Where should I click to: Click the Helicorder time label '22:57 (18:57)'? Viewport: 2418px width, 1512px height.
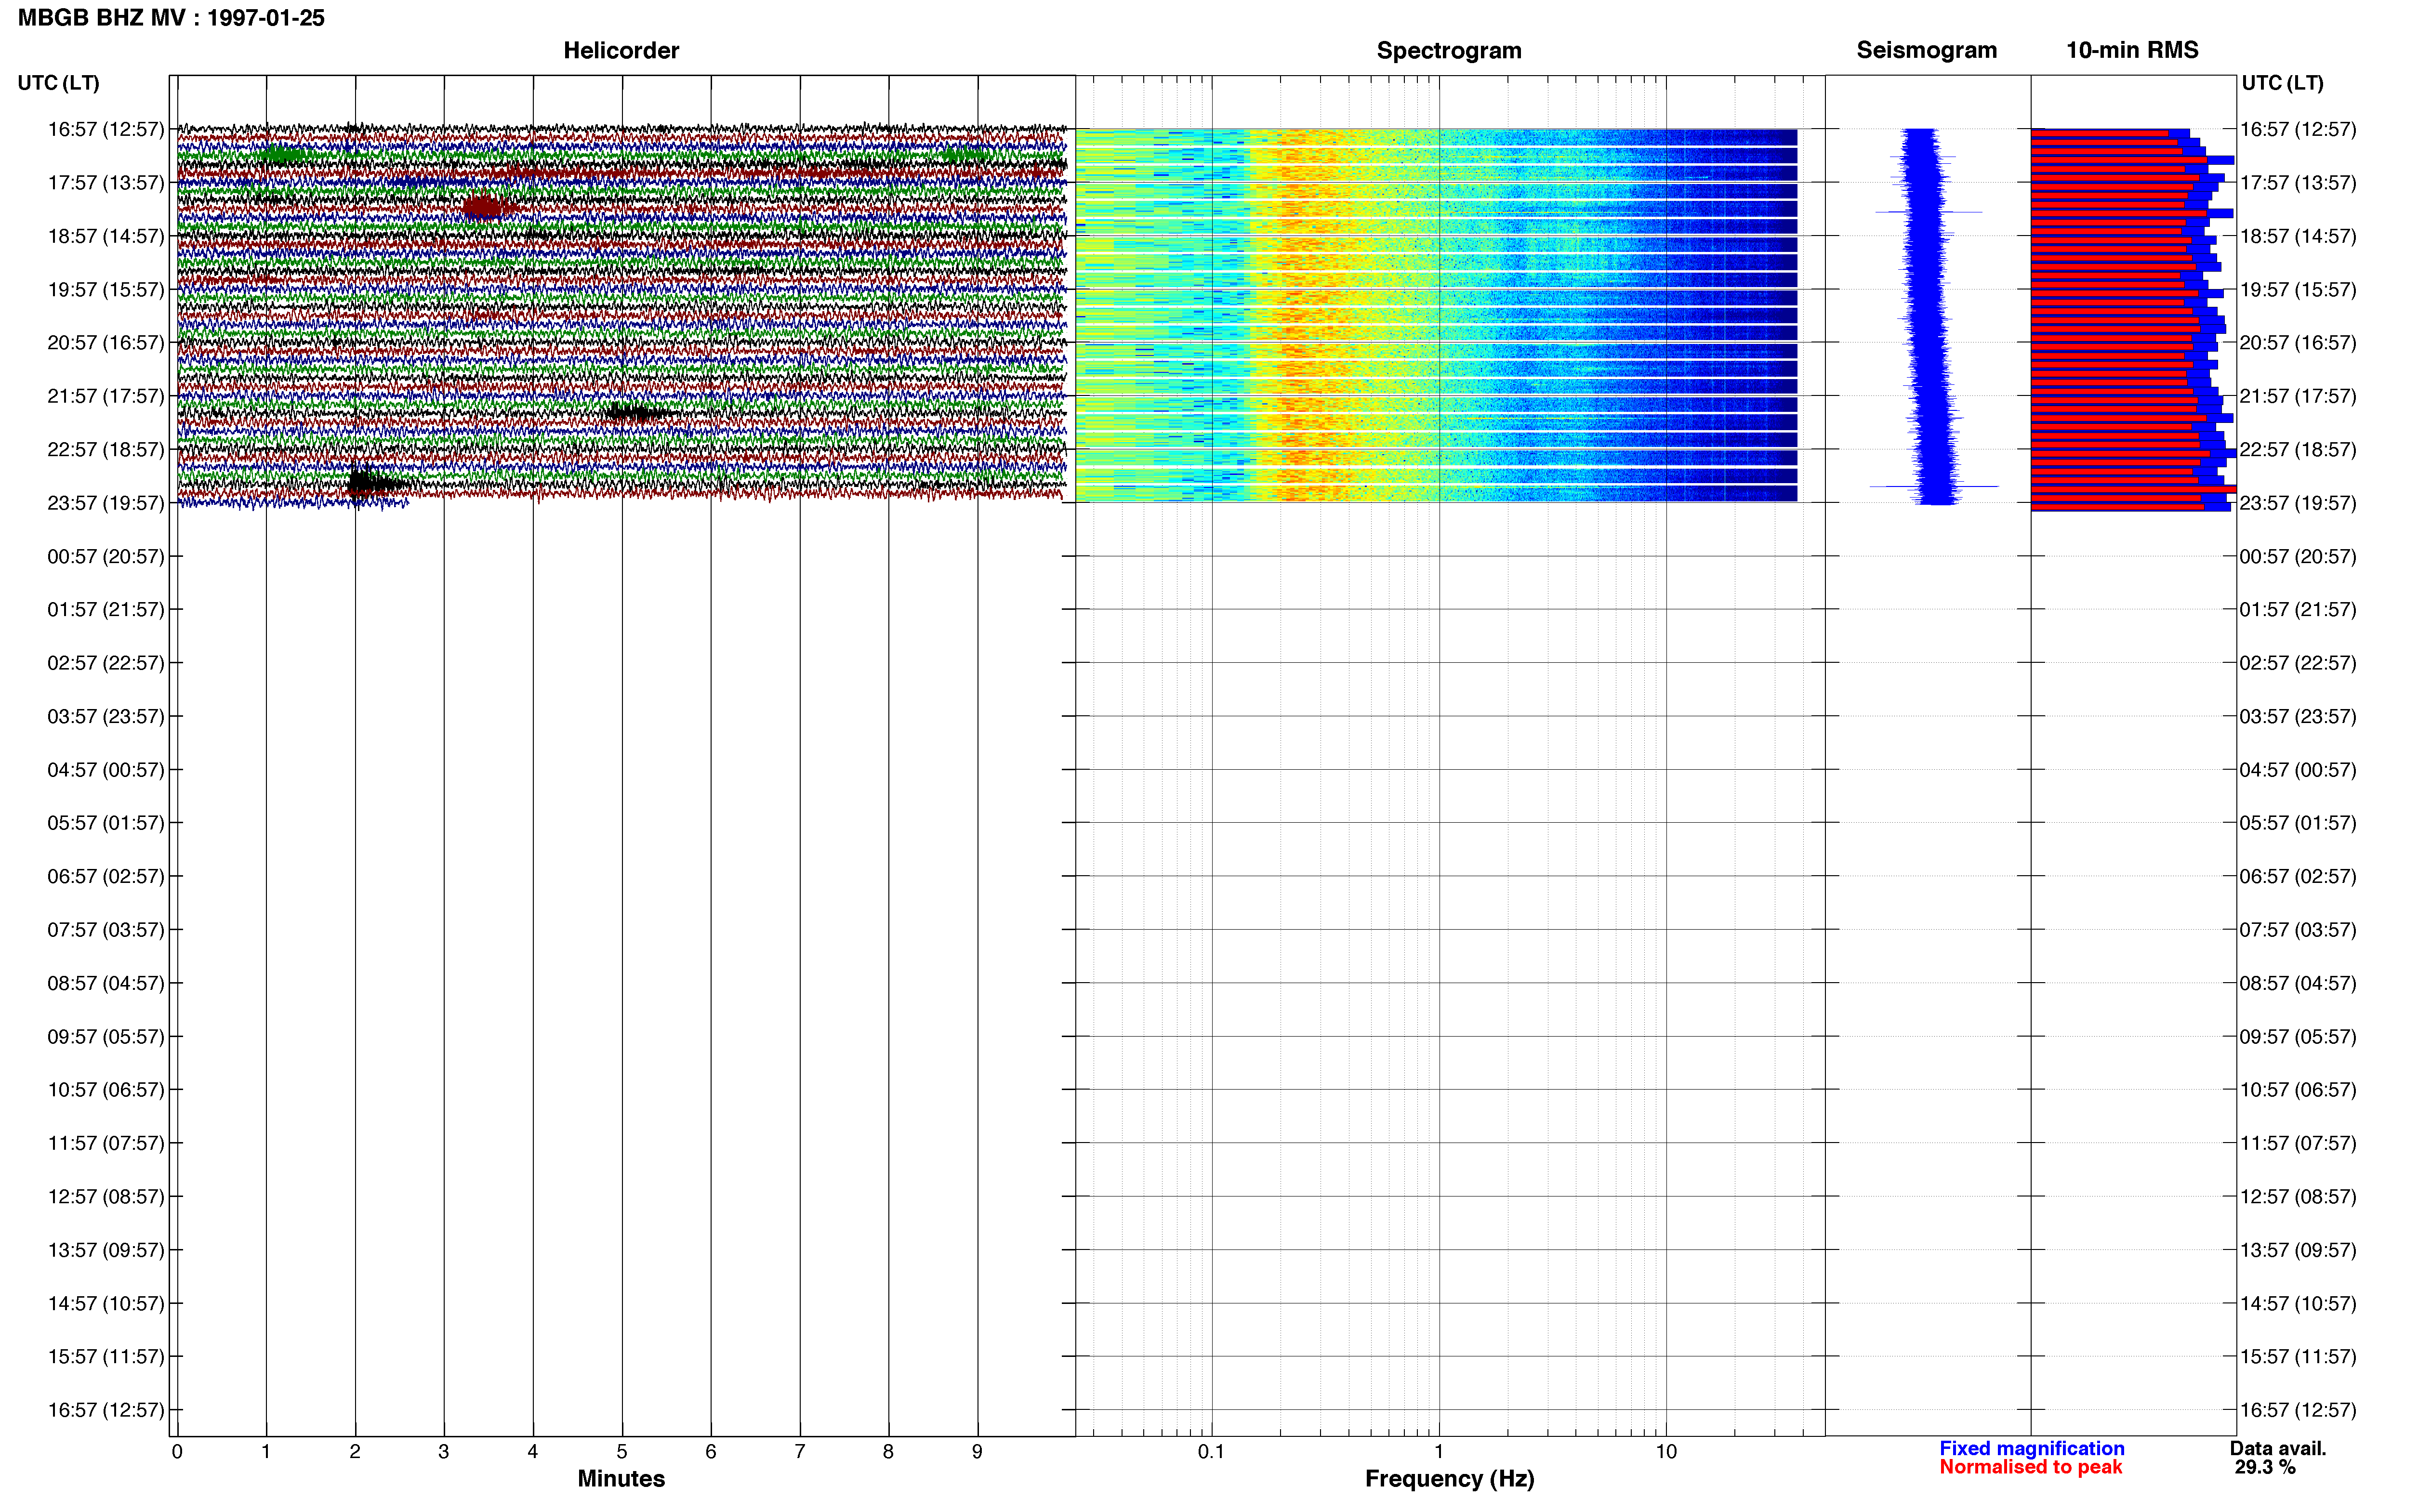click(x=105, y=449)
